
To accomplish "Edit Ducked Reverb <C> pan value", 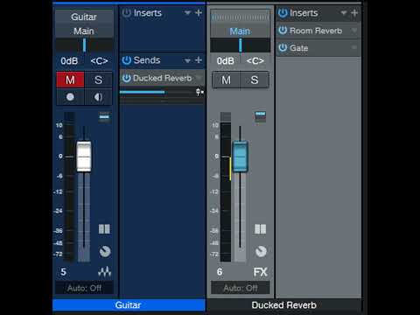I will [255, 61].
